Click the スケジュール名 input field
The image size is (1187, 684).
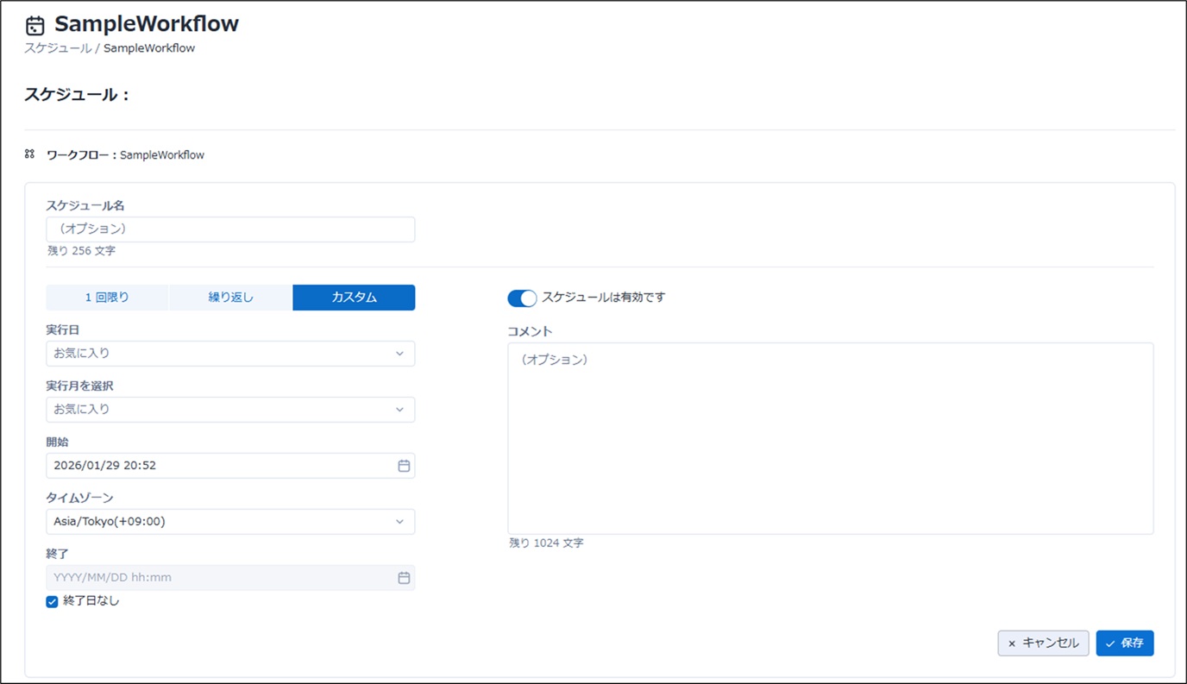pyautogui.click(x=229, y=229)
